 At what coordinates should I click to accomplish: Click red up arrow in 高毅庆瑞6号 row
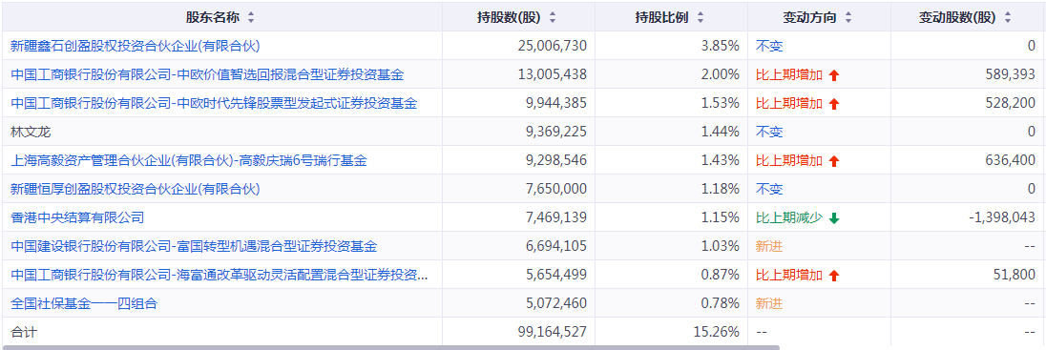click(834, 160)
